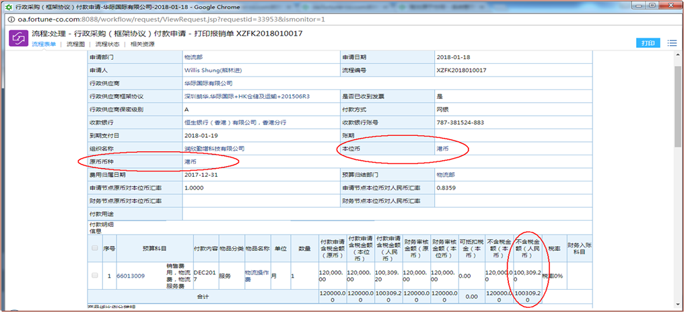The width and height of the screenshot is (684, 312).
Task: Open the 华际国际有限公司 supplier link
Action: (x=208, y=83)
